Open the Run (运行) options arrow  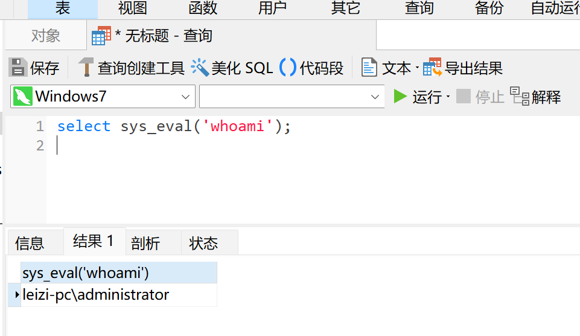pos(448,97)
